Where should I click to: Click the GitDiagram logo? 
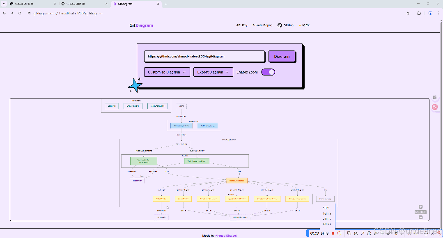tap(141, 25)
